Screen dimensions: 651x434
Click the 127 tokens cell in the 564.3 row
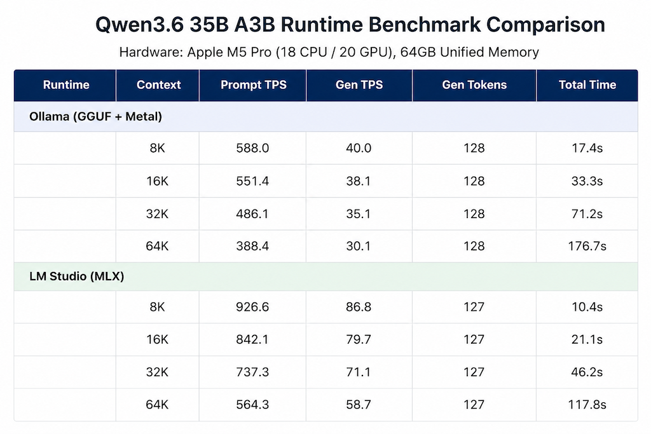[x=474, y=405]
